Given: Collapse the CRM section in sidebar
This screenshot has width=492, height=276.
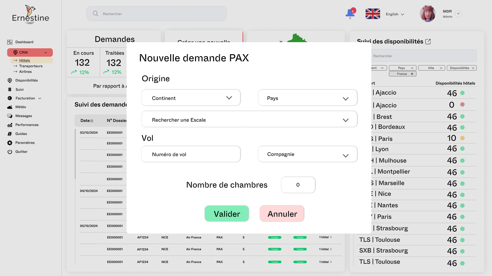Looking at the screenshot, I should tap(45, 52).
